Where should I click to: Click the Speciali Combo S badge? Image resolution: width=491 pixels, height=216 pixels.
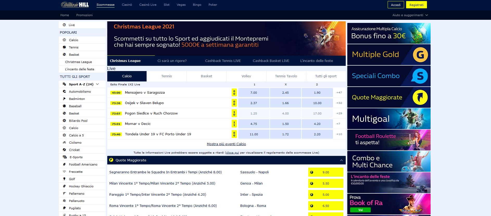click(x=420, y=76)
